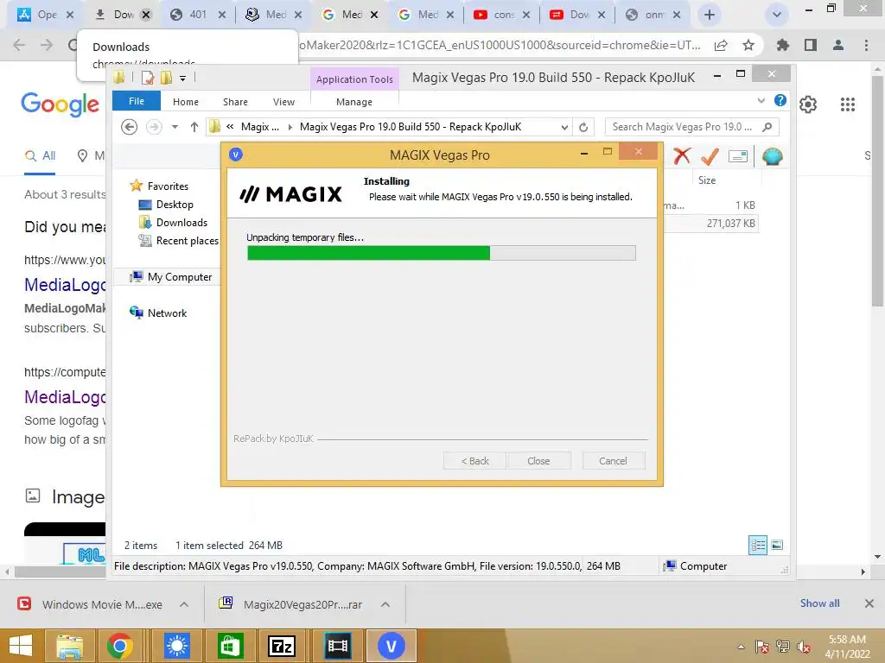Switch to details view icon in Explorer
The width and height of the screenshot is (885, 663).
758,545
